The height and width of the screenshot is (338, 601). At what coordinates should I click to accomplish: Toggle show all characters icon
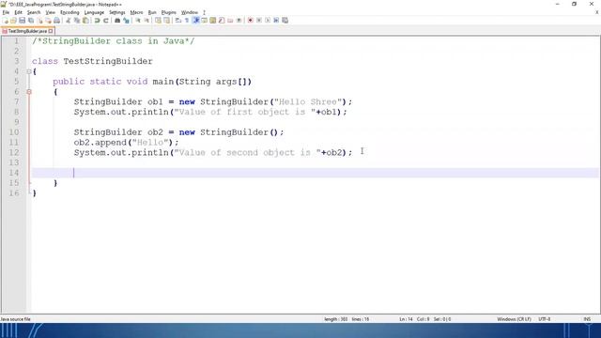pos(187,21)
